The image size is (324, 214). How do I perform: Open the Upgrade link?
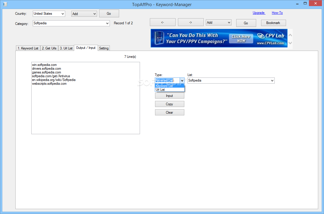coord(259,13)
